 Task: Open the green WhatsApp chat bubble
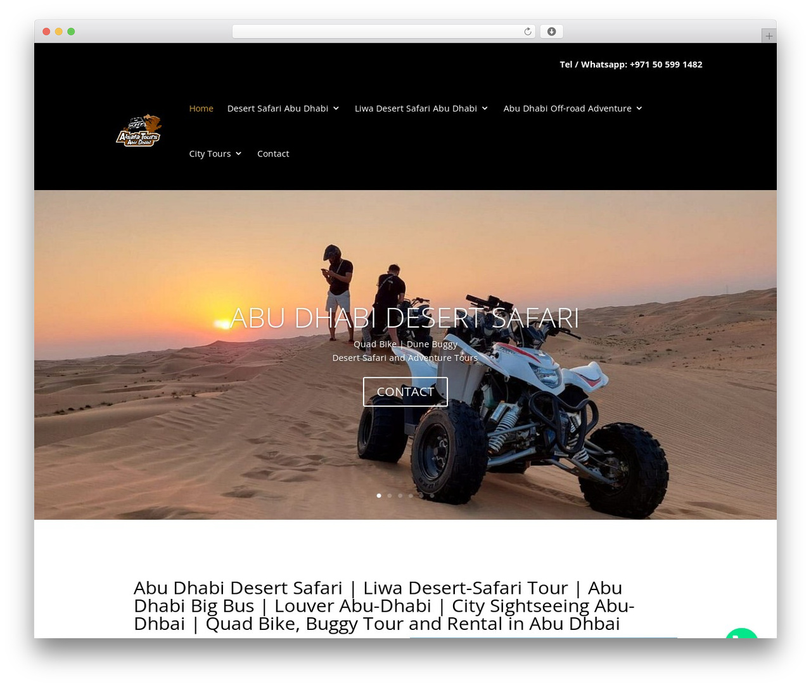(742, 632)
